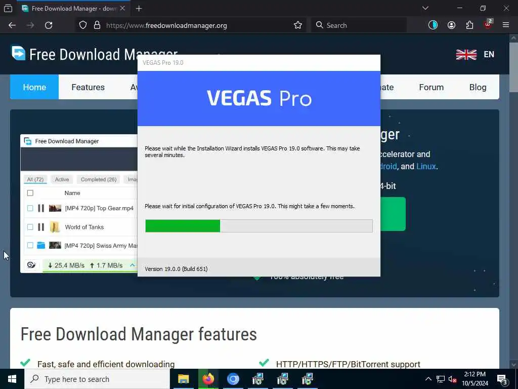Click the Name column header

click(x=72, y=193)
